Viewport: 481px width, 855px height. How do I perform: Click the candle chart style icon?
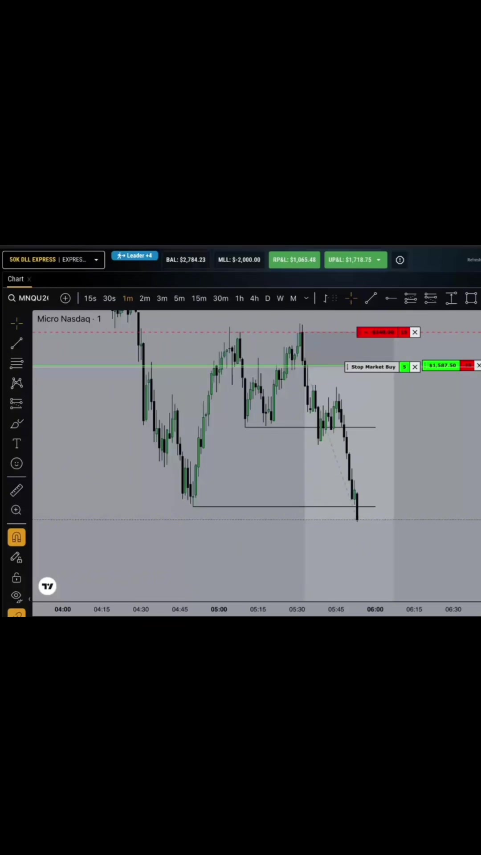[x=325, y=298]
